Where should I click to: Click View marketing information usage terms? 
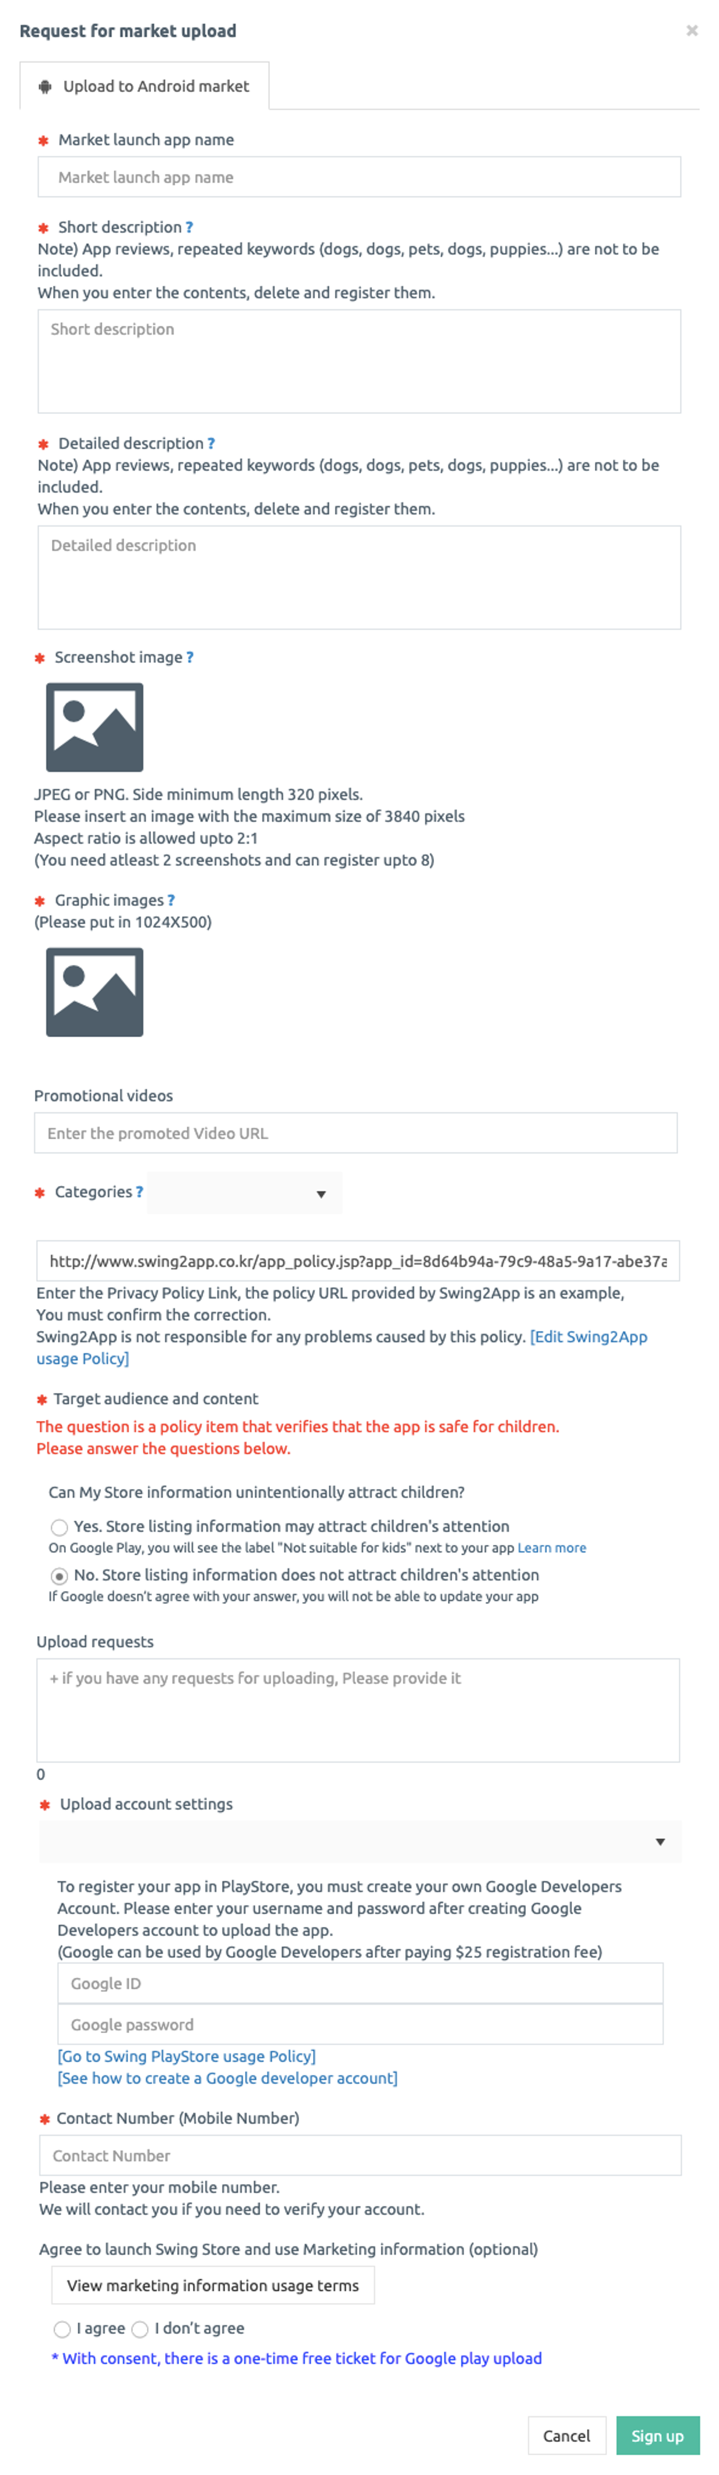pos(212,2285)
